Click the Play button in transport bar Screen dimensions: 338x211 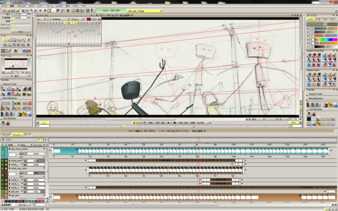coord(169,122)
